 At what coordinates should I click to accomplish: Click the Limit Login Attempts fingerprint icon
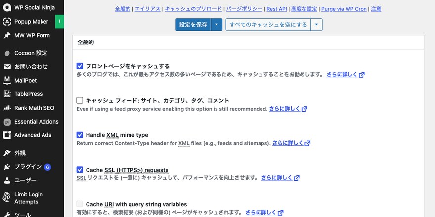click(x=6, y=197)
